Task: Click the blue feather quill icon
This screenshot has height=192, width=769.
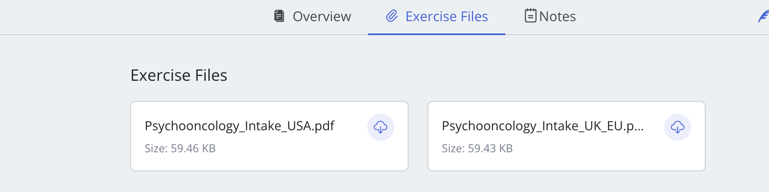Action: [763, 16]
